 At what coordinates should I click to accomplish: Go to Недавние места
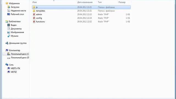18,10
